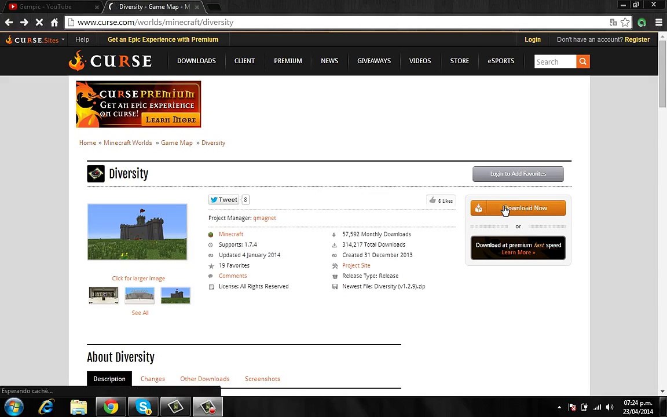Click the thumbs-up Likes icon

click(433, 200)
